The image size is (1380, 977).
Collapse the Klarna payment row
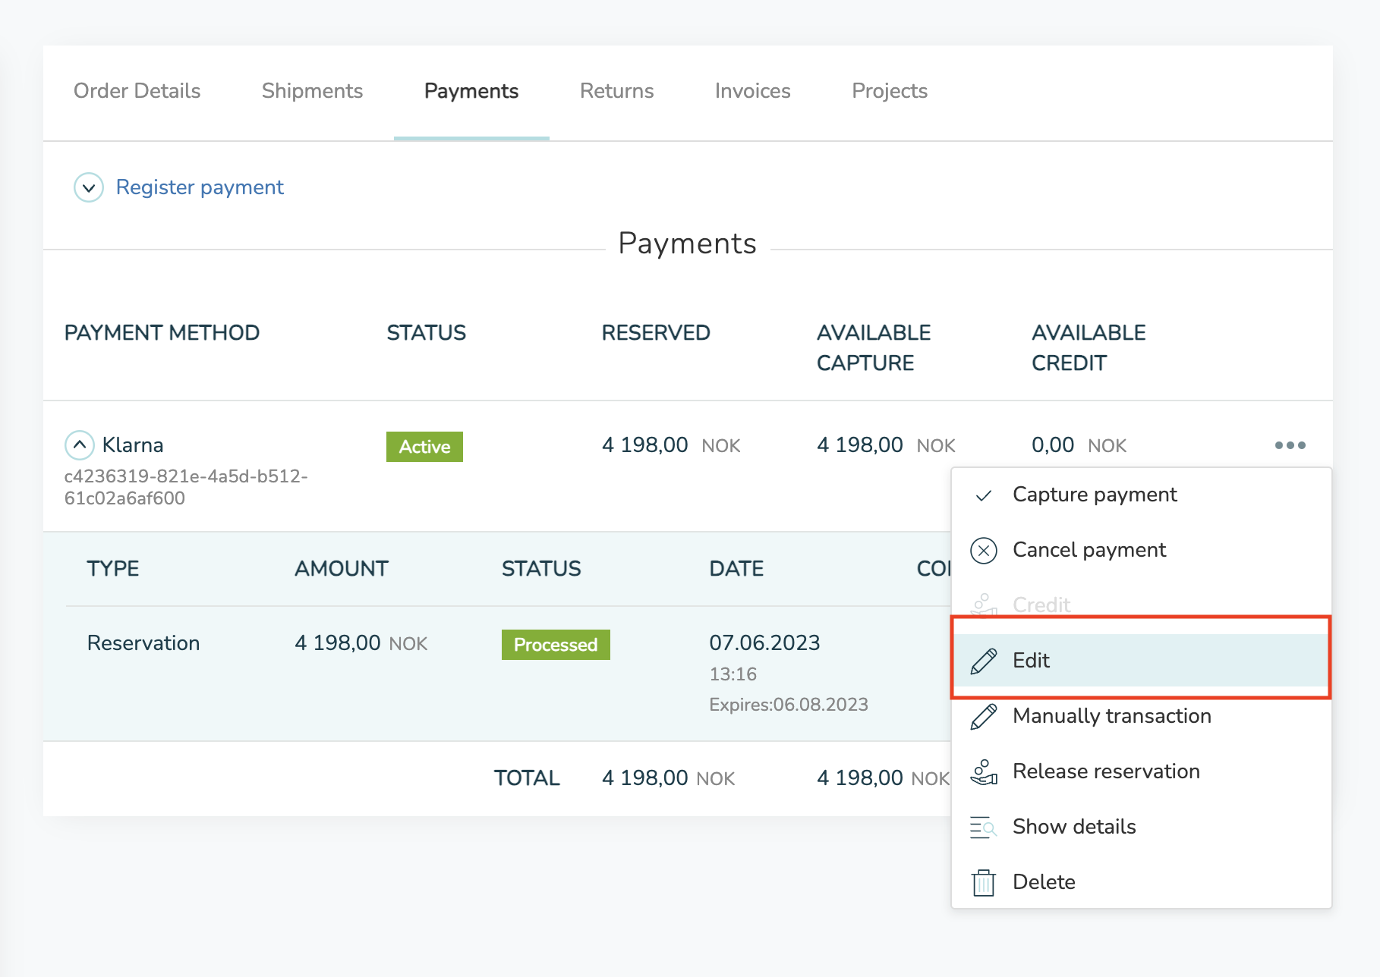(x=80, y=445)
